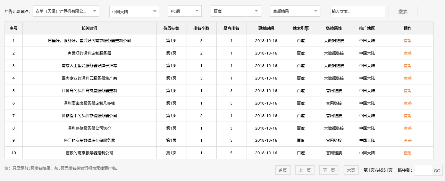
Task: Select keyword 声誉好的深圳定制服务器
Action: [89, 53]
